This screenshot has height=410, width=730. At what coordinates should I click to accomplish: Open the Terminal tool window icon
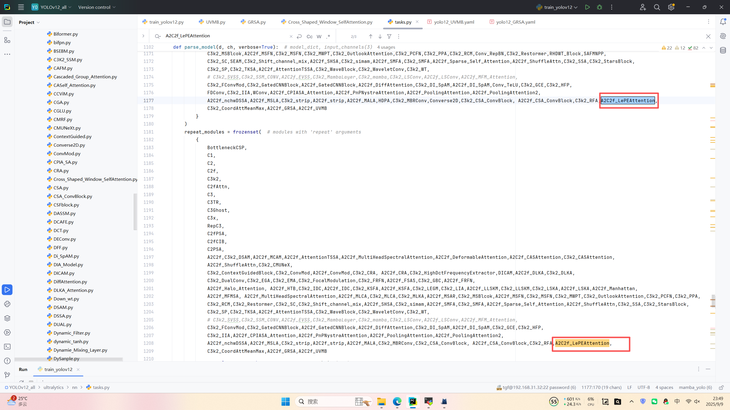click(7, 347)
